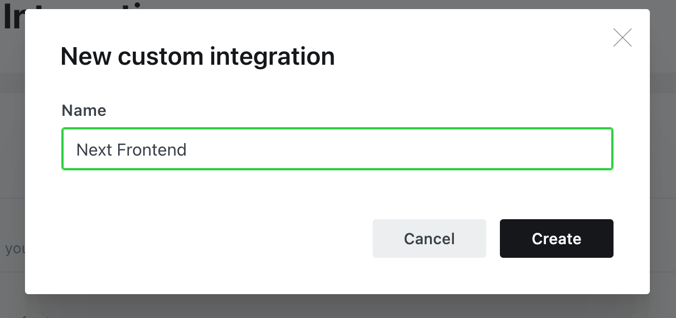Image resolution: width=676 pixels, height=318 pixels.
Task: Dismiss modal using the X icon
Action: pyautogui.click(x=622, y=37)
